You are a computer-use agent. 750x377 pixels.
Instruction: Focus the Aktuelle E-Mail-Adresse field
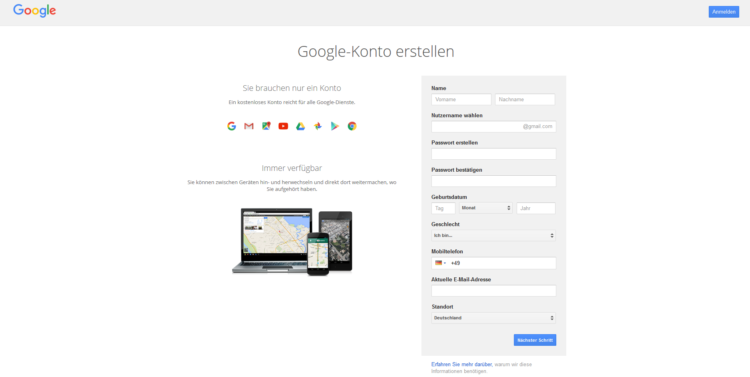493,291
